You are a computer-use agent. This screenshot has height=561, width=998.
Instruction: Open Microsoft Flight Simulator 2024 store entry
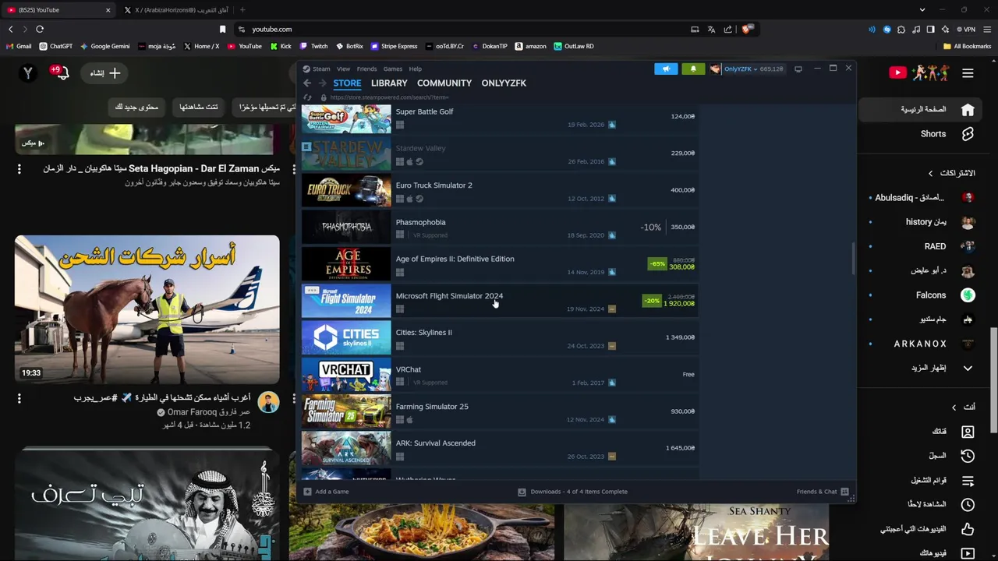(499, 301)
